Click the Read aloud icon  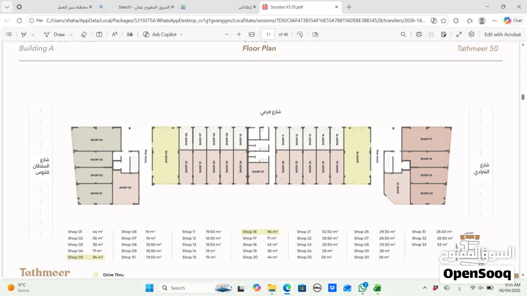[x=115, y=34]
